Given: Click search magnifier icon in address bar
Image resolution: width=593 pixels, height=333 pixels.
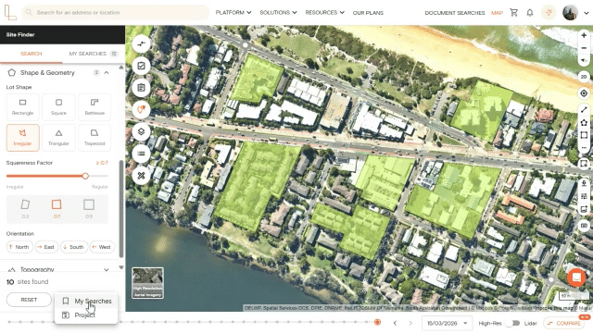Looking at the screenshot, I should [29, 12].
